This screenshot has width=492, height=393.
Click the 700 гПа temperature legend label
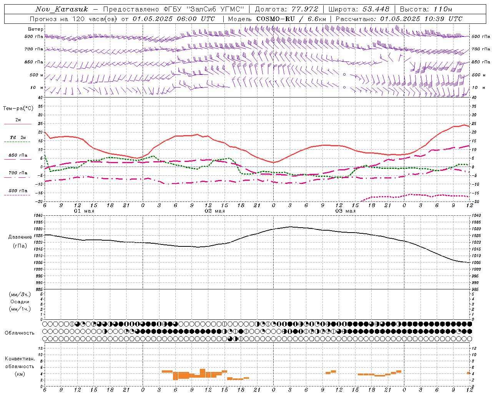tap(18, 173)
